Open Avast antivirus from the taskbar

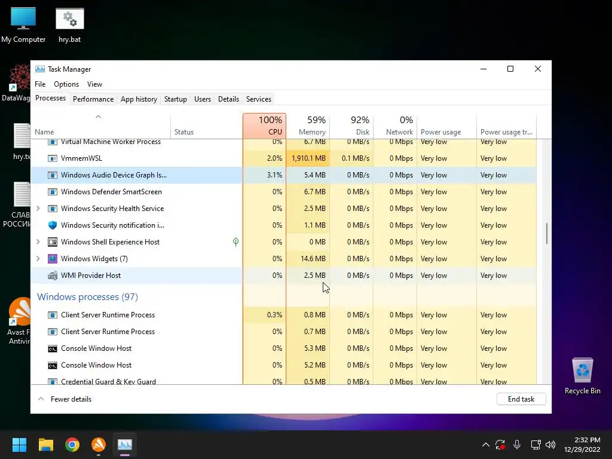(x=99, y=445)
